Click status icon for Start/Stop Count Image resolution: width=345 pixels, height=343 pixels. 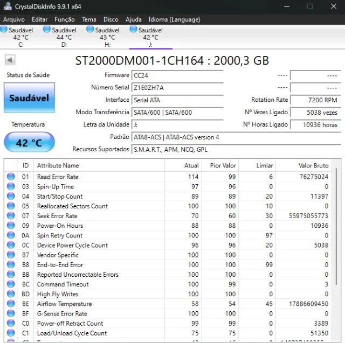pos(11,196)
